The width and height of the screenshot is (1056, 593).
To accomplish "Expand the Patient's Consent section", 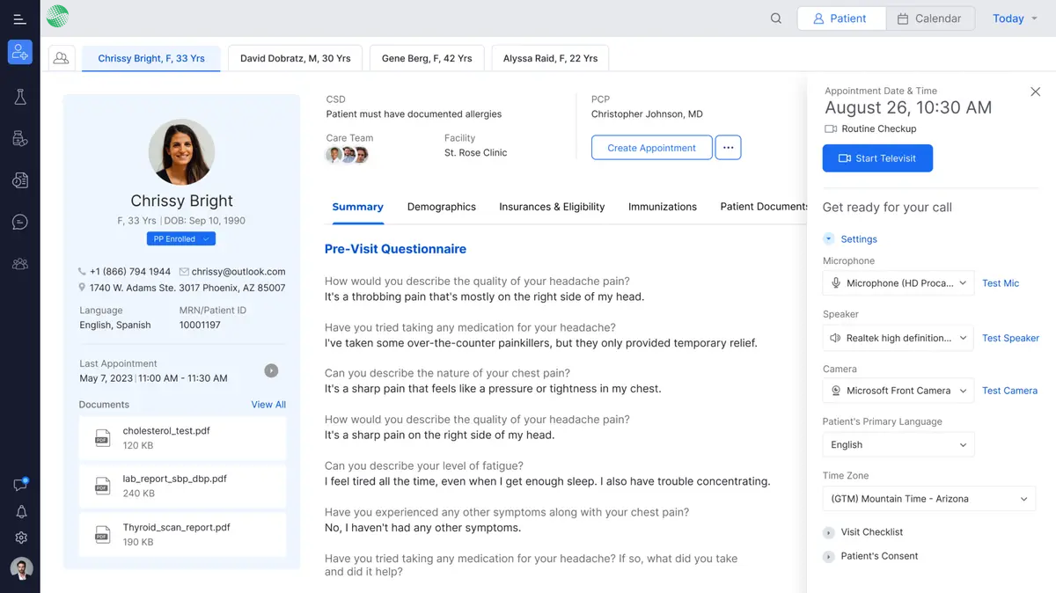I will pos(829,556).
